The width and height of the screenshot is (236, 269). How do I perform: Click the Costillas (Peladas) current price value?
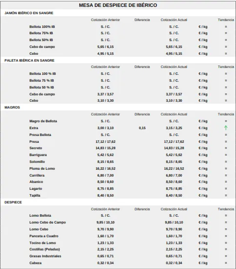point(174,249)
